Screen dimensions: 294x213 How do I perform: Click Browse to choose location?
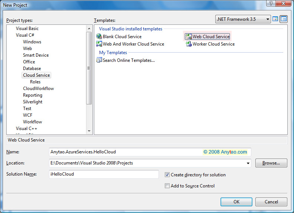click(x=271, y=163)
